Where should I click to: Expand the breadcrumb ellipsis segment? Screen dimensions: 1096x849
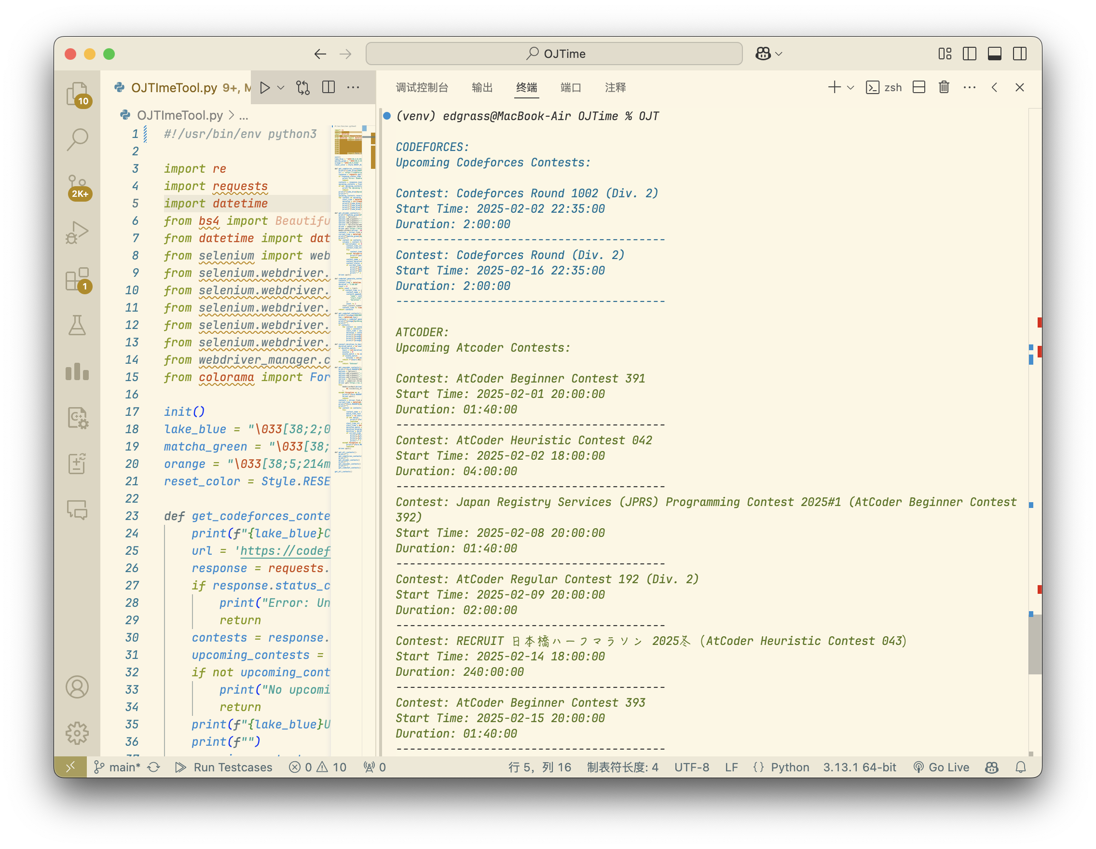pyautogui.click(x=244, y=116)
